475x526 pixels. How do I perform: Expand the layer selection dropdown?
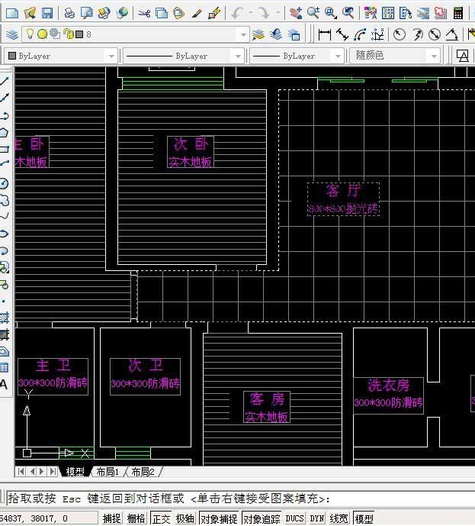[x=242, y=34]
